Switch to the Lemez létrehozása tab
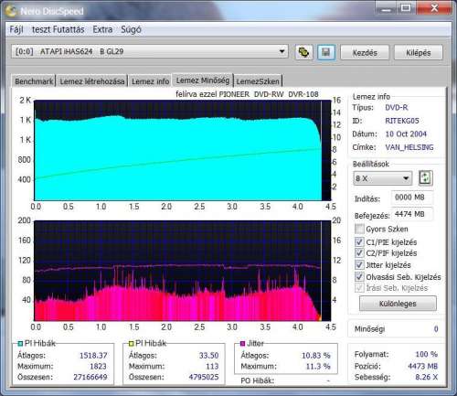This screenshot has height=396, width=457. (x=92, y=81)
